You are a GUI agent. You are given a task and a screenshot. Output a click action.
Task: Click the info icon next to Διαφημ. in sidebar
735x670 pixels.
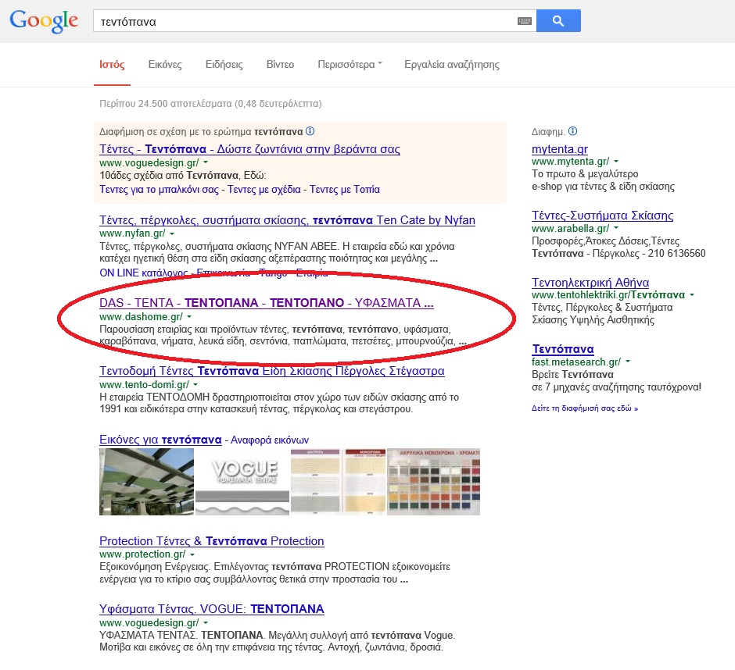coord(573,131)
